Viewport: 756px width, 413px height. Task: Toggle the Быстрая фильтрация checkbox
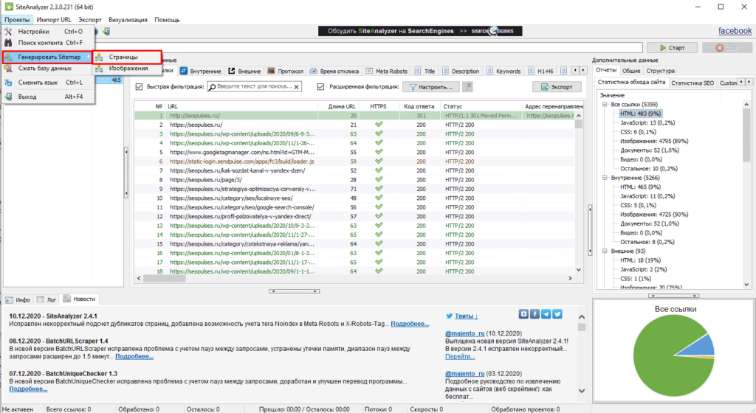pyautogui.click(x=139, y=86)
